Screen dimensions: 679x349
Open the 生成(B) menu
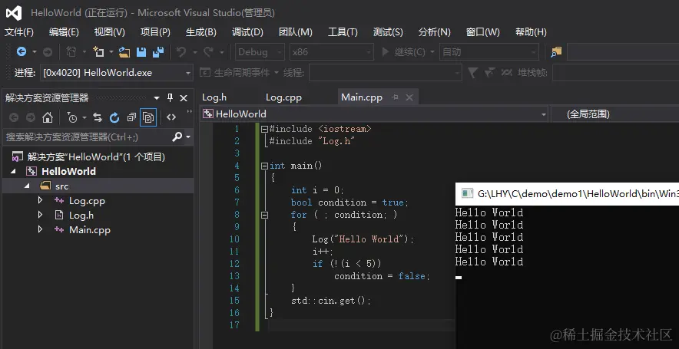(x=201, y=32)
